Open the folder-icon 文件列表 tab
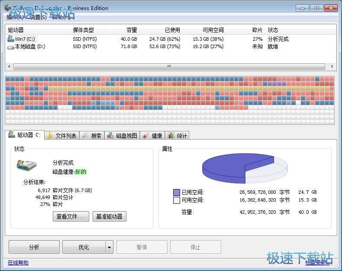 pos(62,136)
